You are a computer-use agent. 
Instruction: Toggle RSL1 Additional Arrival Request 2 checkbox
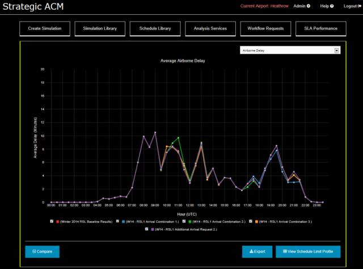[147, 229]
